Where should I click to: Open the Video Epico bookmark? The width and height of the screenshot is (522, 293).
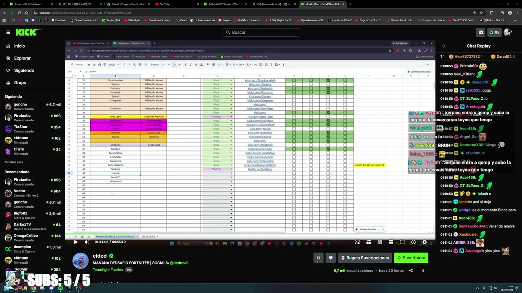coord(133,20)
